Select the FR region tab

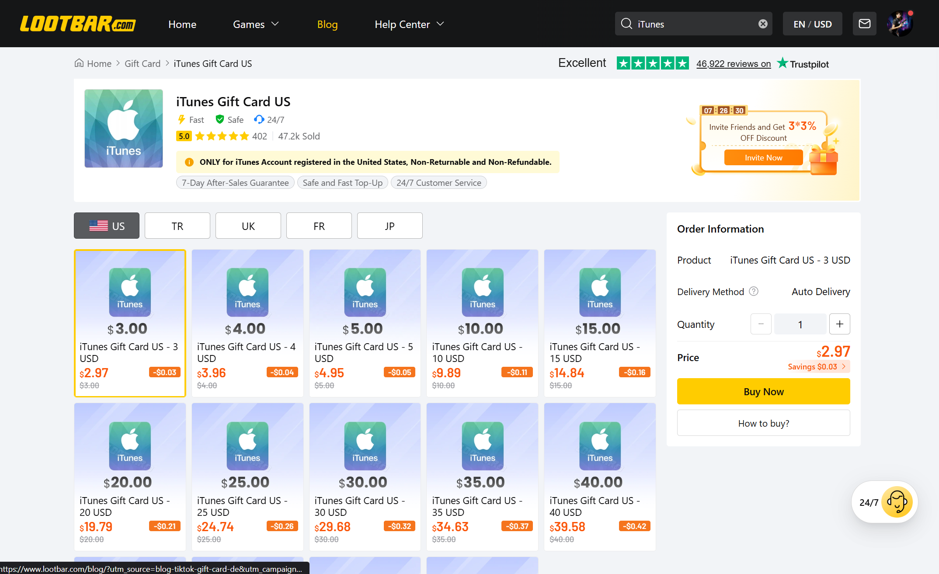[x=319, y=226]
